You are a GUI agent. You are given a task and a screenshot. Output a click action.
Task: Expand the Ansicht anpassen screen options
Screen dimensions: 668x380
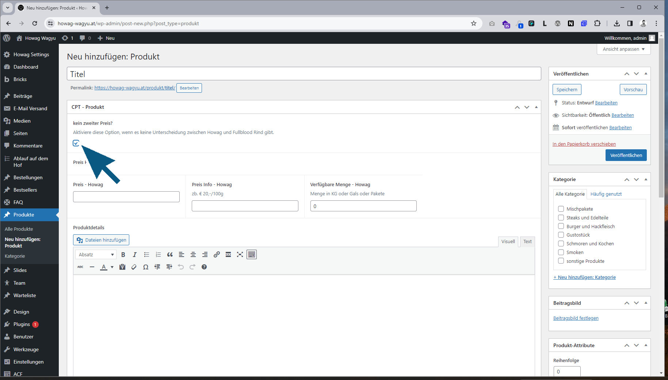623,49
